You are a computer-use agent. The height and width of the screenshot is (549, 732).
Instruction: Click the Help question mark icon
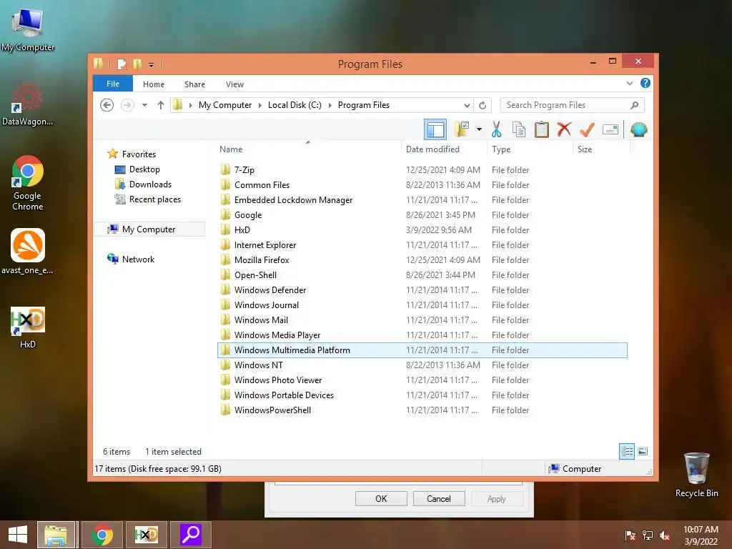point(646,83)
